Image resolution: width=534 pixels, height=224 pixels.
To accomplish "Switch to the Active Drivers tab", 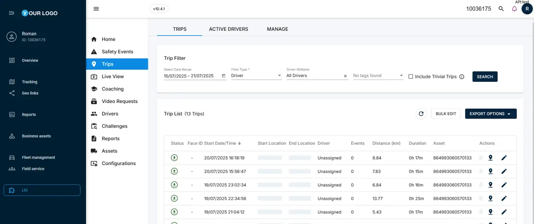I will (229, 29).
